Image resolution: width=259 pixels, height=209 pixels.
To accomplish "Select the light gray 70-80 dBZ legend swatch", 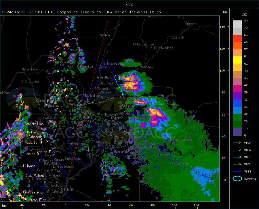I will pyautogui.click(x=237, y=24).
